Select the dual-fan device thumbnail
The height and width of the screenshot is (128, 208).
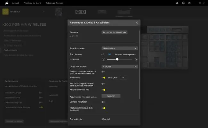click(x=81, y=12)
